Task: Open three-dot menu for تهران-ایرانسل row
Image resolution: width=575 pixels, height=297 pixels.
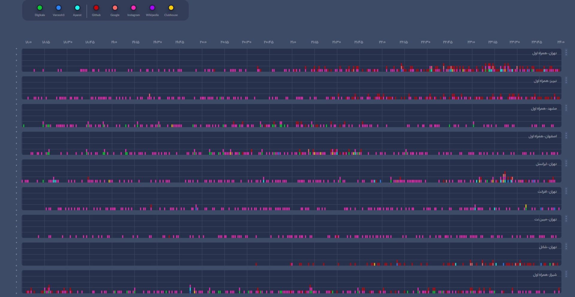Action: point(566,163)
